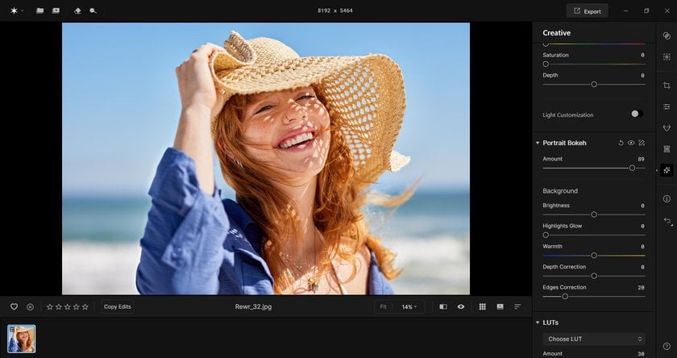
Task: Click the Rewr_32.jpg file name
Action: point(253,306)
